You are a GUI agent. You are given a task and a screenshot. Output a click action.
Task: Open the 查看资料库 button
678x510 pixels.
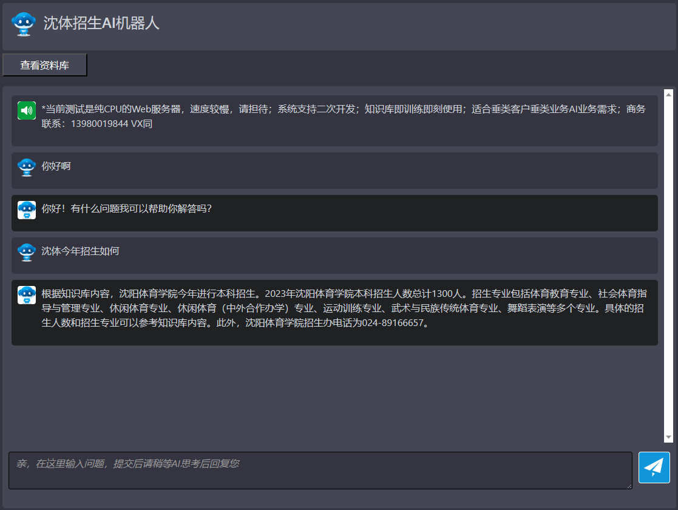[44, 65]
